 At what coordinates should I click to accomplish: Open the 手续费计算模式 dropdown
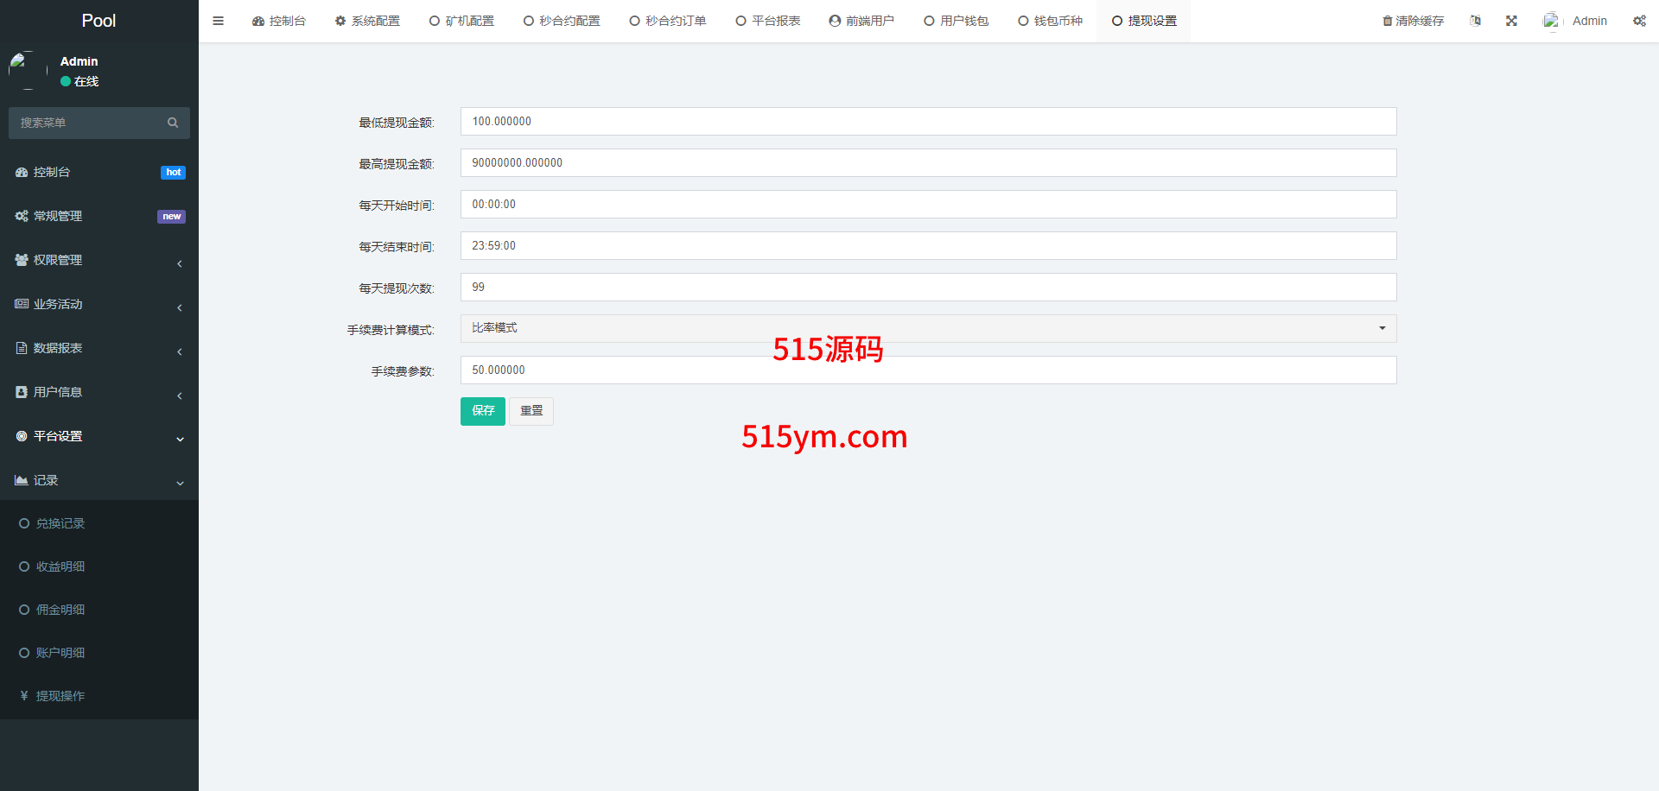pyautogui.click(x=928, y=328)
